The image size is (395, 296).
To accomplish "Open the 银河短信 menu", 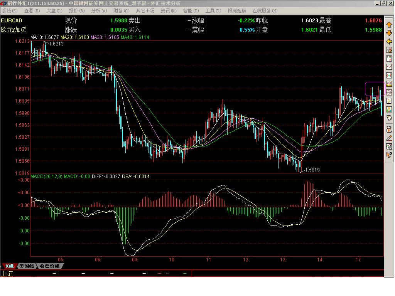I will click(x=237, y=11).
